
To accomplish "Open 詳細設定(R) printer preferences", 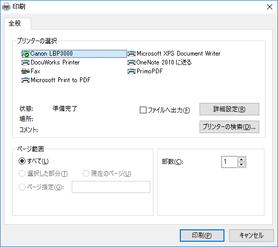I will point(229,109).
